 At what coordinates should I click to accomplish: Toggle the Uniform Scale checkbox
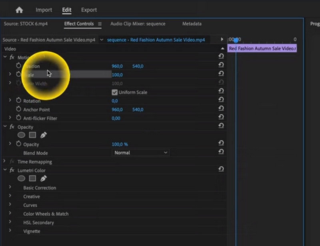114,92
